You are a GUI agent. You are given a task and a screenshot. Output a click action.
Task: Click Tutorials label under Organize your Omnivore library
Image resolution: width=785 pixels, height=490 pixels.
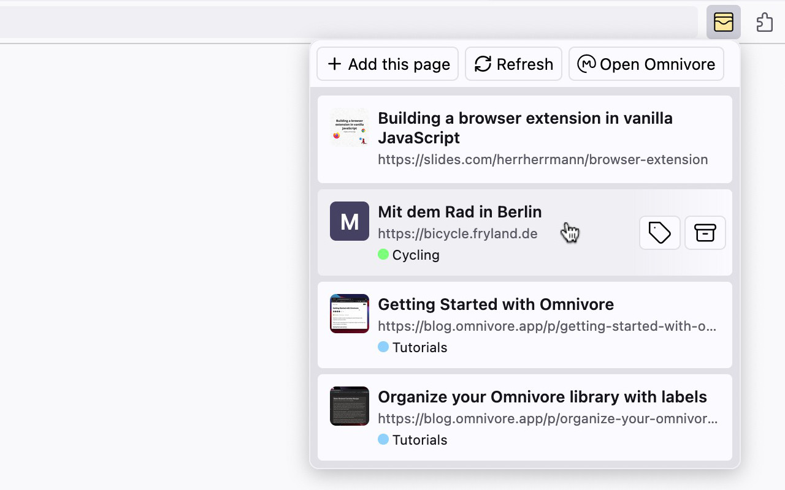(419, 440)
